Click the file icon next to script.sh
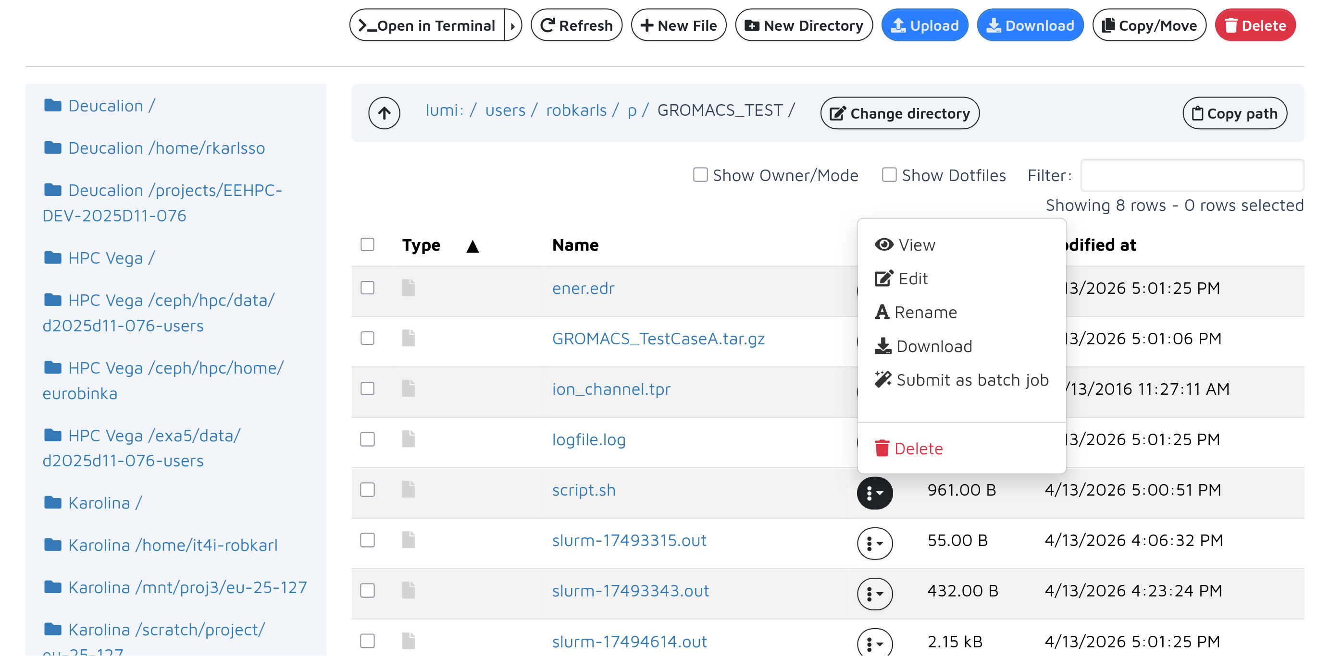 pos(408,489)
